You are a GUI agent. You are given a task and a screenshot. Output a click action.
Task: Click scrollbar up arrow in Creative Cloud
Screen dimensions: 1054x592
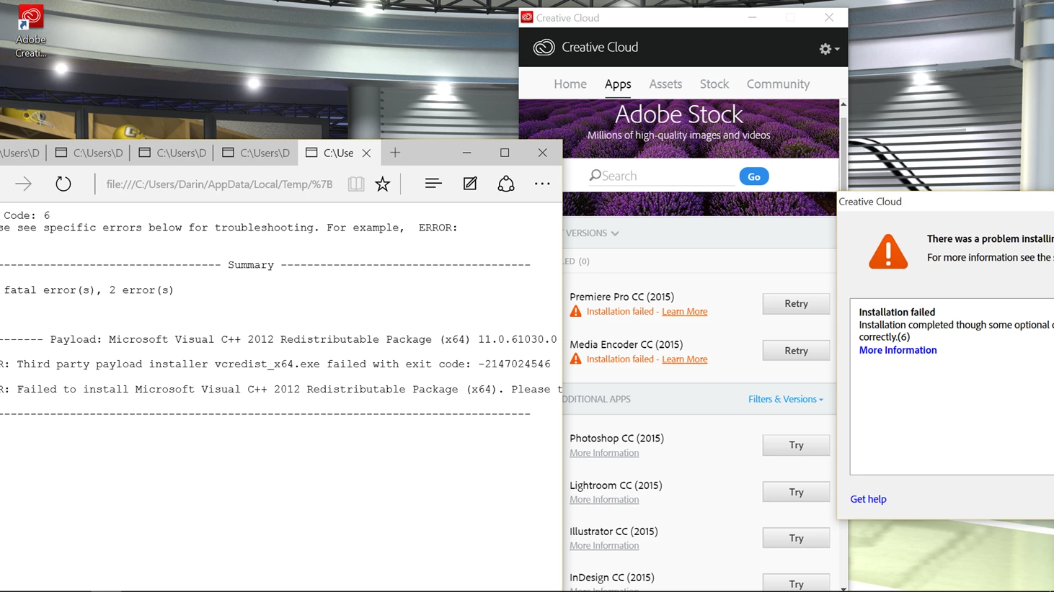(843, 104)
